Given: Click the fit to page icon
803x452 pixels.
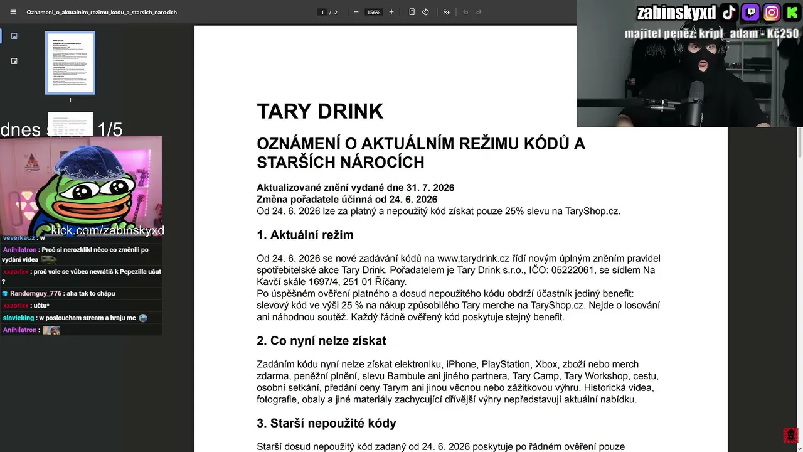Looking at the screenshot, I should coord(412,12).
